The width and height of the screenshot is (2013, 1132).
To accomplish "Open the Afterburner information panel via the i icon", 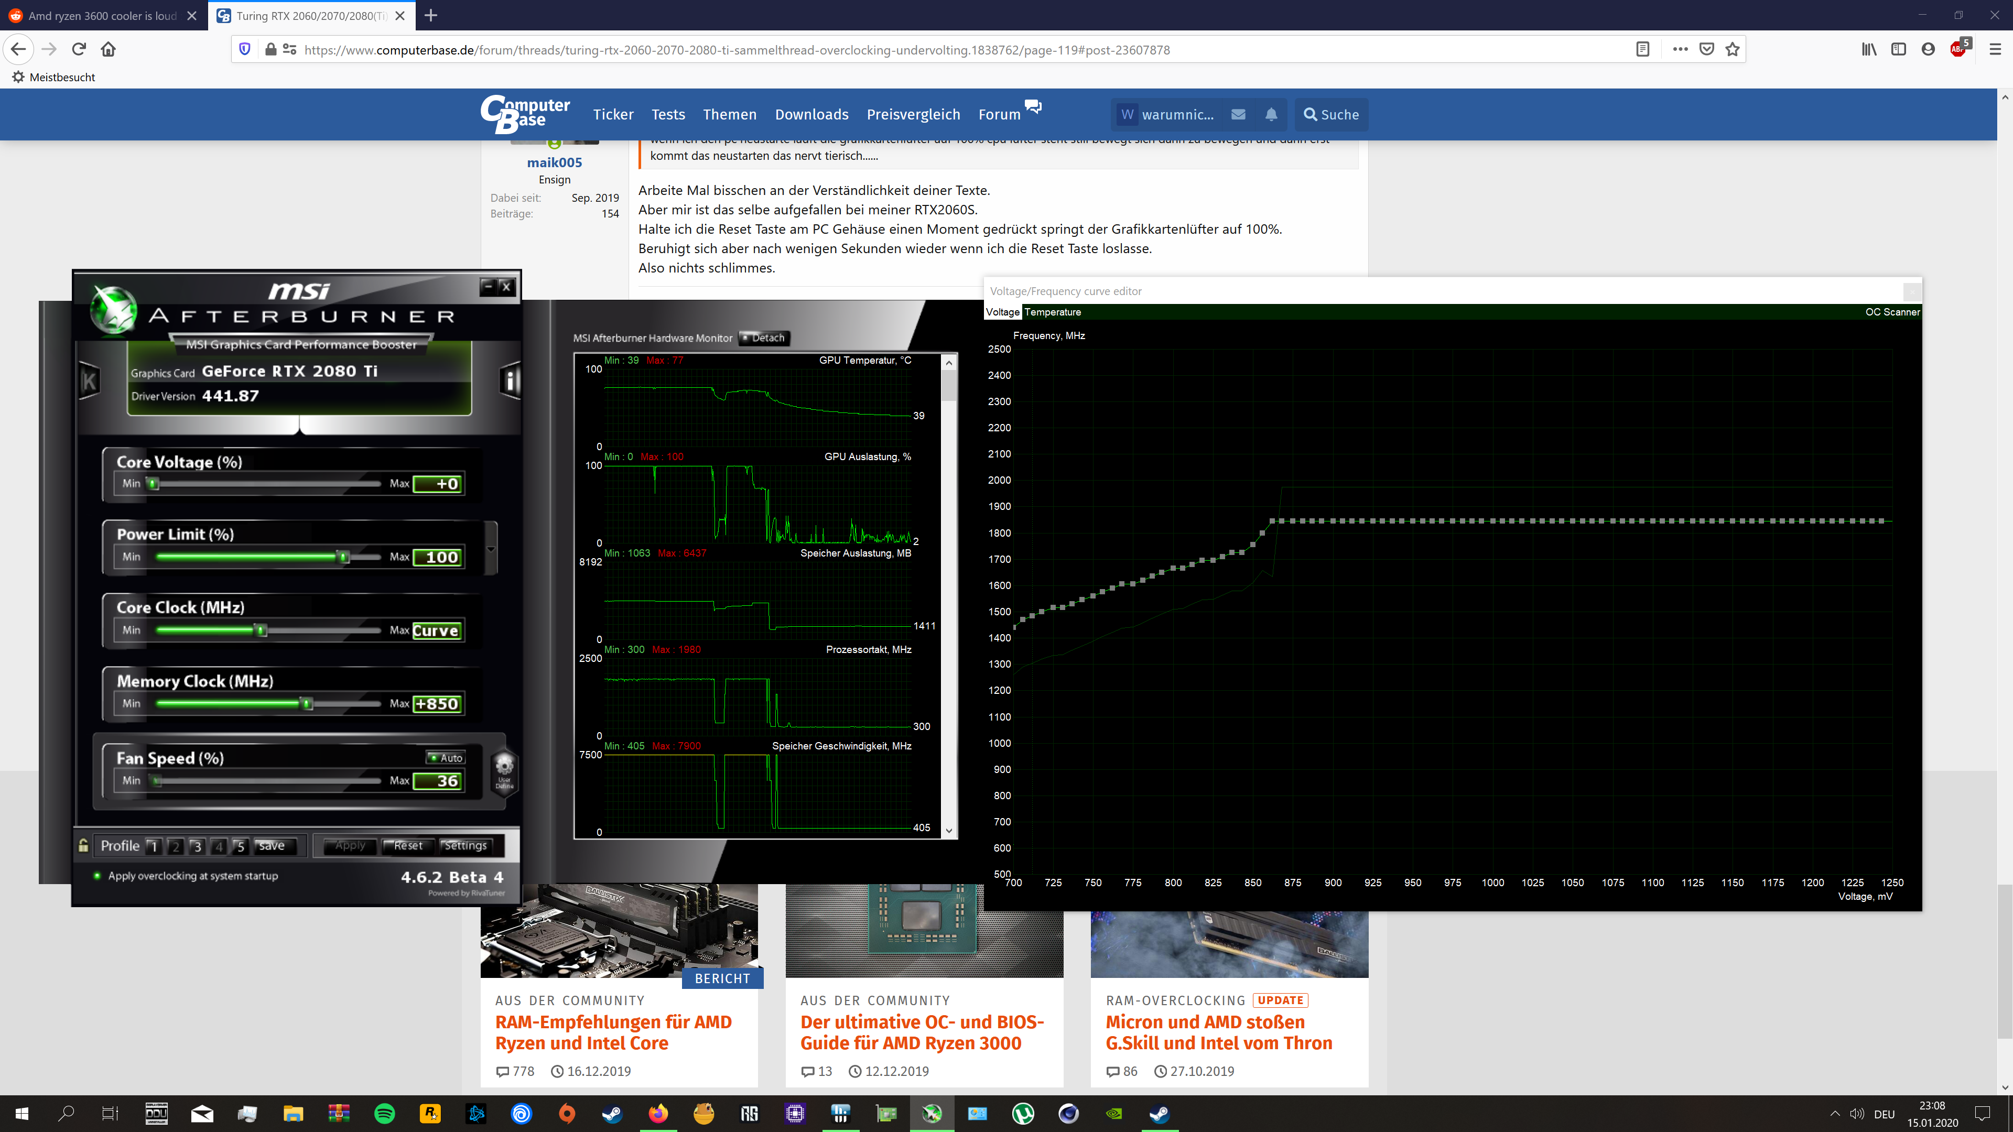I will [511, 380].
